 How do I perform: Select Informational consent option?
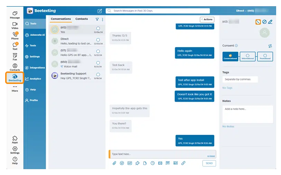click(x=248, y=56)
